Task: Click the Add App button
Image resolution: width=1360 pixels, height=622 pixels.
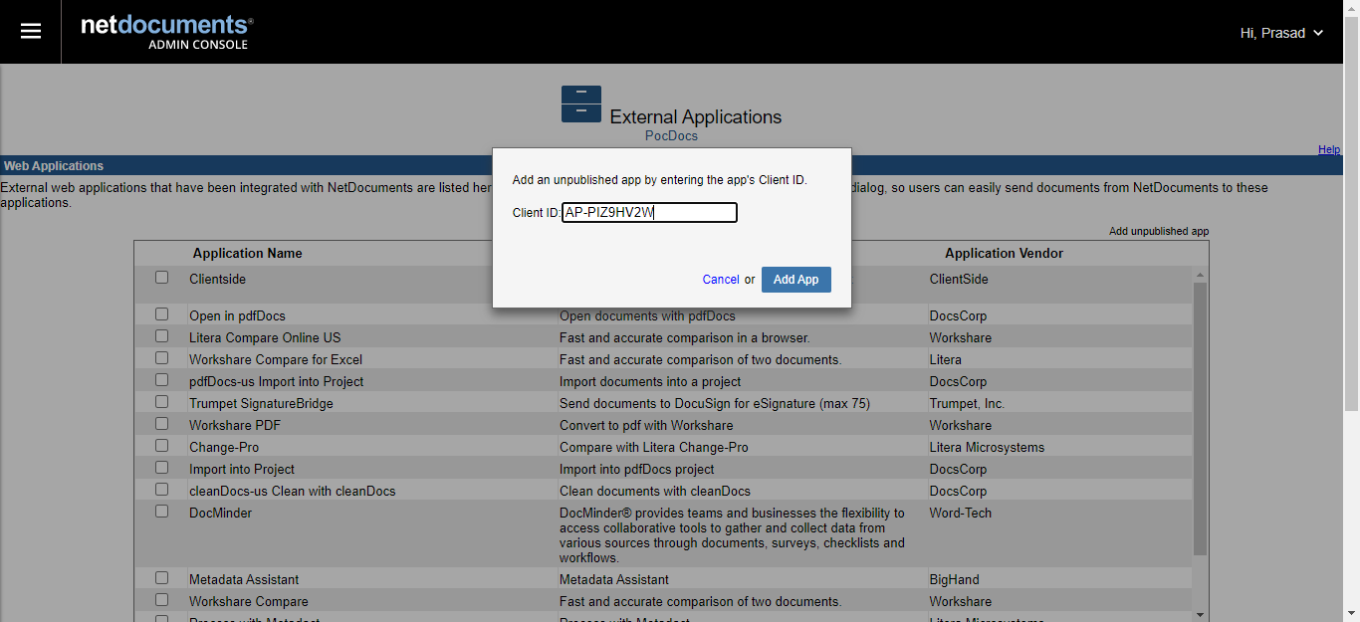Action: pyautogui.click(x=796, y=280)
